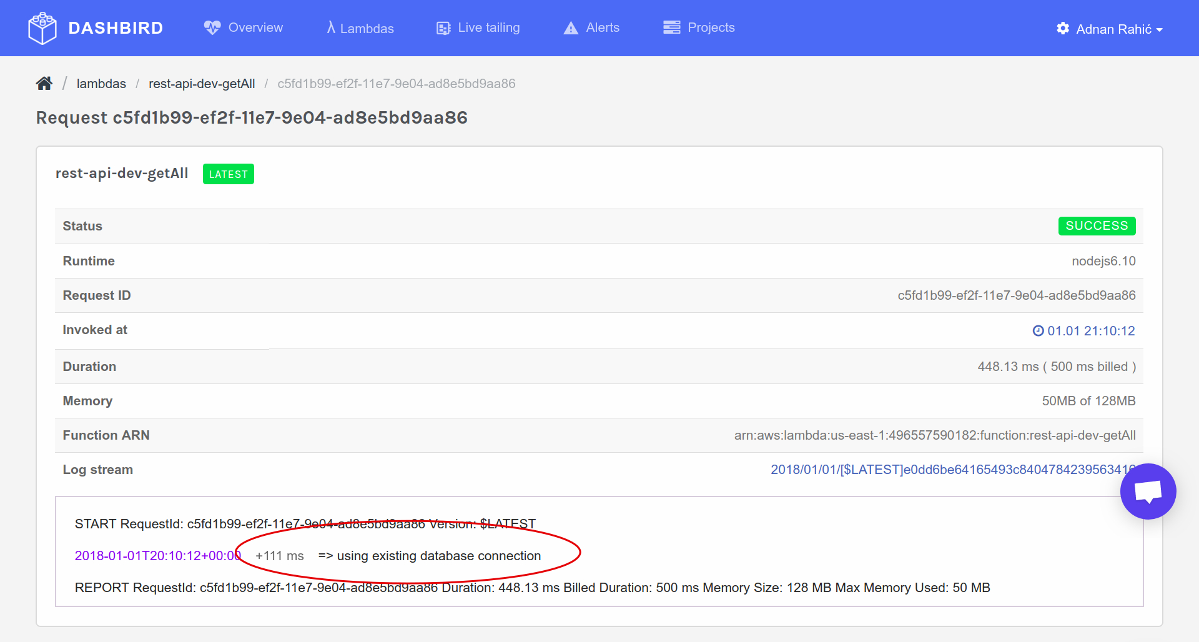Image resolution: width=1199 pixels, height=642 pixels.
Task: Select the Function ARN value
Action: tap(935, 435)
